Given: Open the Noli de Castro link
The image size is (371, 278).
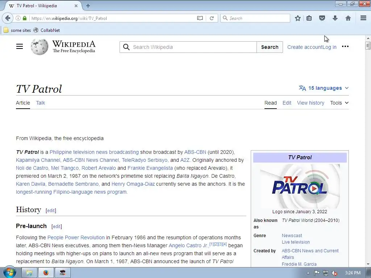Looking at the screenshot, I should [x=32, y=168].
